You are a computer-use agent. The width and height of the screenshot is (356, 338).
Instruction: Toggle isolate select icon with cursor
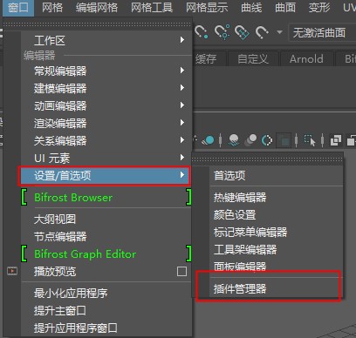(310, 140)
